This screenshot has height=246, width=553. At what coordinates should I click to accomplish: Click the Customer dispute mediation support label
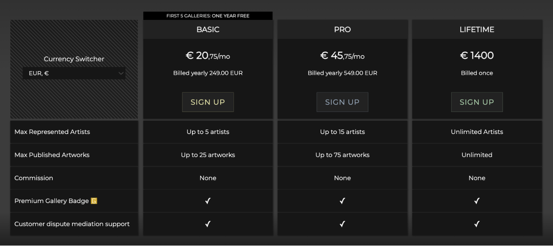72,224
